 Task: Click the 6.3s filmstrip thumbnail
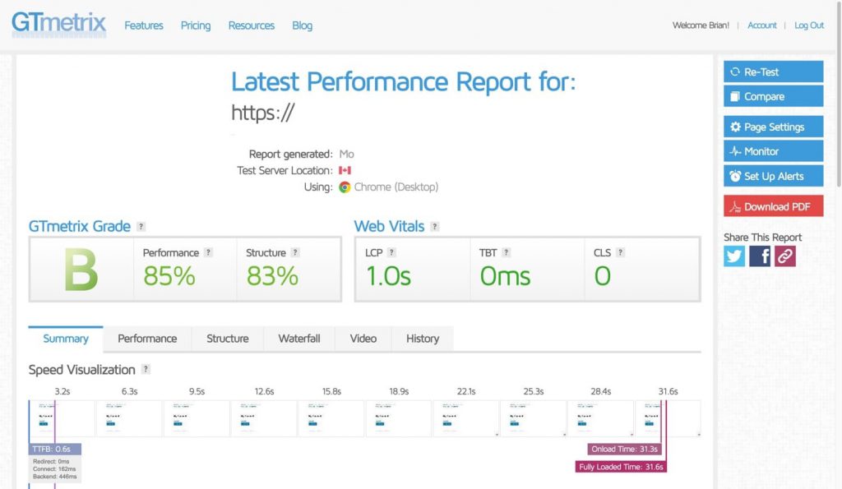(129, 418)
